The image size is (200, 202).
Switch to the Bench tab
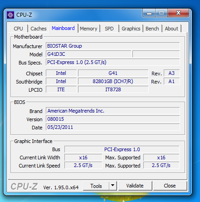[x=152, y=29]
